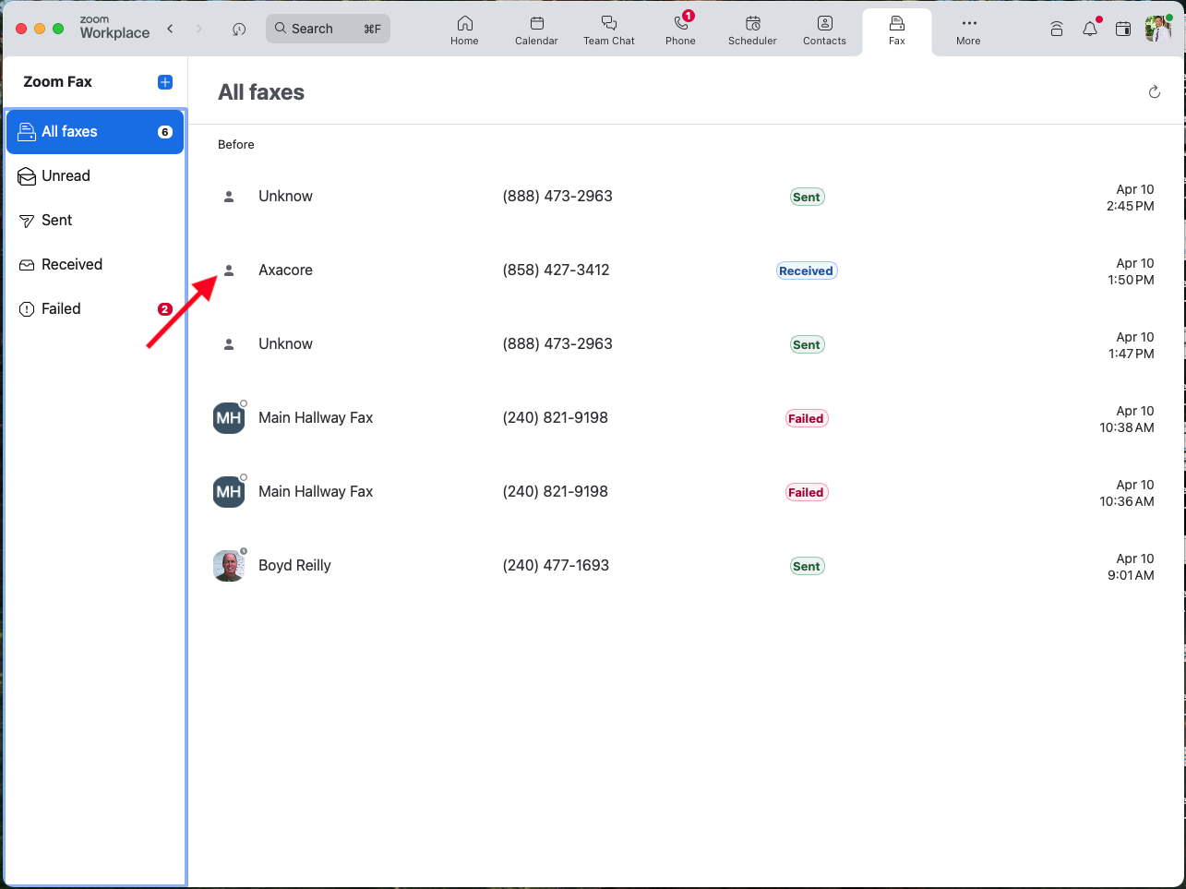Create new fax with plus icon
This screenshot has width=1186, height=889.
coord(165,82)
